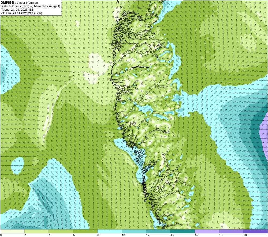Select the 6–8 m/s olive green legend swatch
Screen dimensions: 268x237
(x=85, y=231)
